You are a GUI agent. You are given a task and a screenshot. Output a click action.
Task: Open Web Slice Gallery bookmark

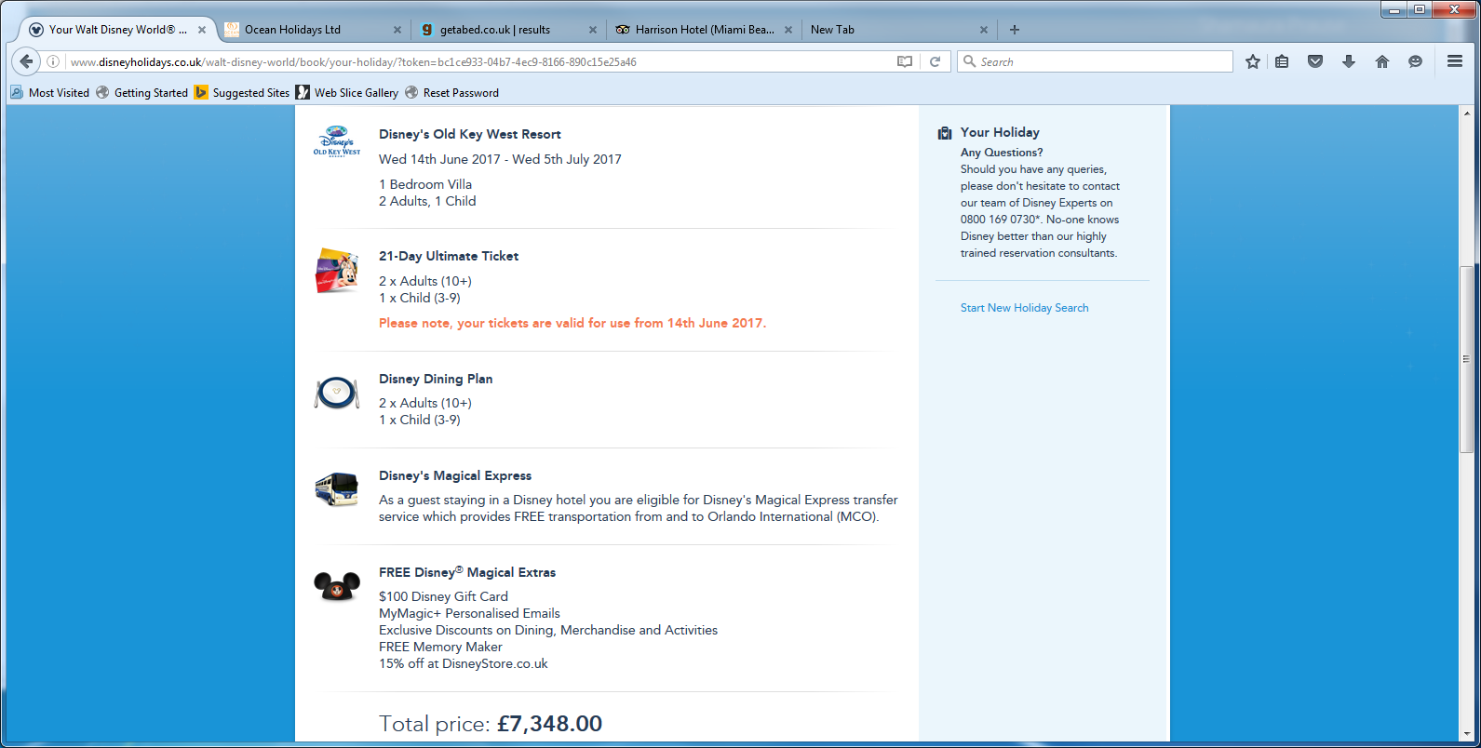[x=347, y=93]
